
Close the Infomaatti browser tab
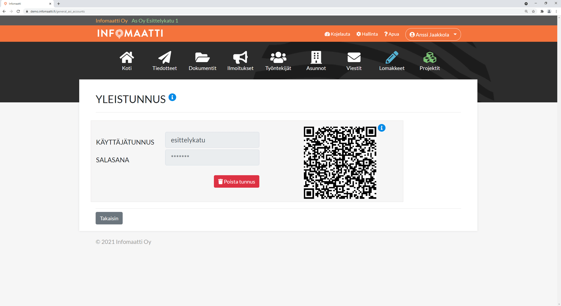(50, 4)
